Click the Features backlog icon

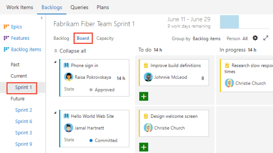pos(6,38)
